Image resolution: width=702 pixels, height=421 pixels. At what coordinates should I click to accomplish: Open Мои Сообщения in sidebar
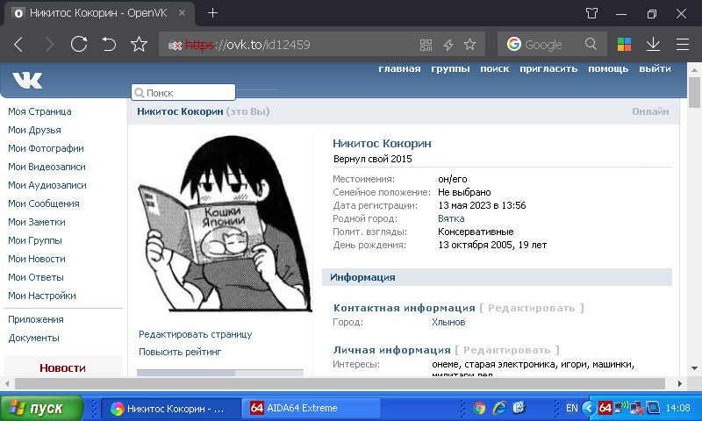(x=43, y=203)
